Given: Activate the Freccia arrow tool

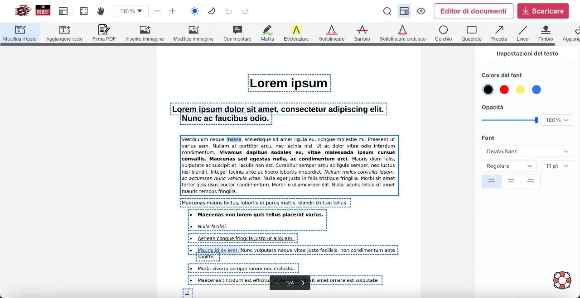Looking at the screenshot, I should click(x=499, y=32).
